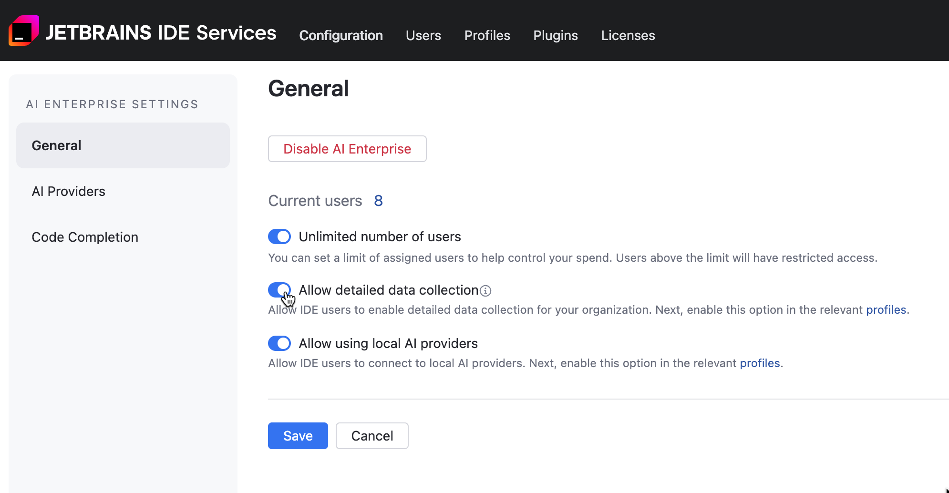Open the Code Completion settings
This screenshot has height=493, width=949.
coord(85,237)
